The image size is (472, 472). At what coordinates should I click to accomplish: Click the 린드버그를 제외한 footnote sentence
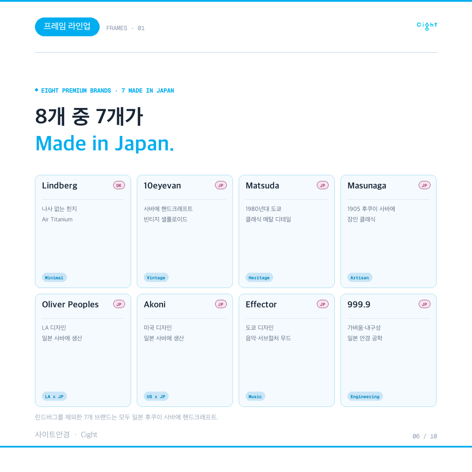click(126, 417)
